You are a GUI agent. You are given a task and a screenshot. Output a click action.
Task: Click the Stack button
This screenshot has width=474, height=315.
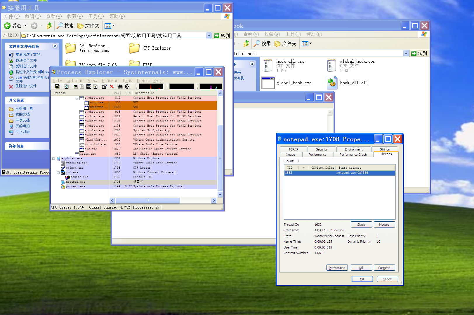[361, 225]
